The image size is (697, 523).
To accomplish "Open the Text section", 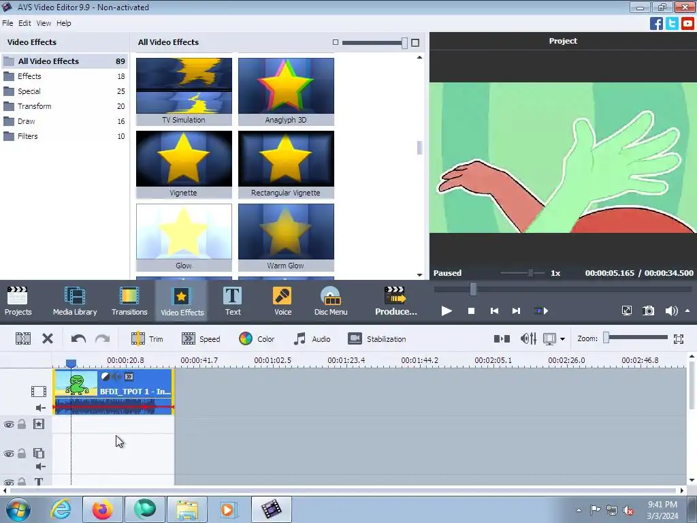I will 233,301.
